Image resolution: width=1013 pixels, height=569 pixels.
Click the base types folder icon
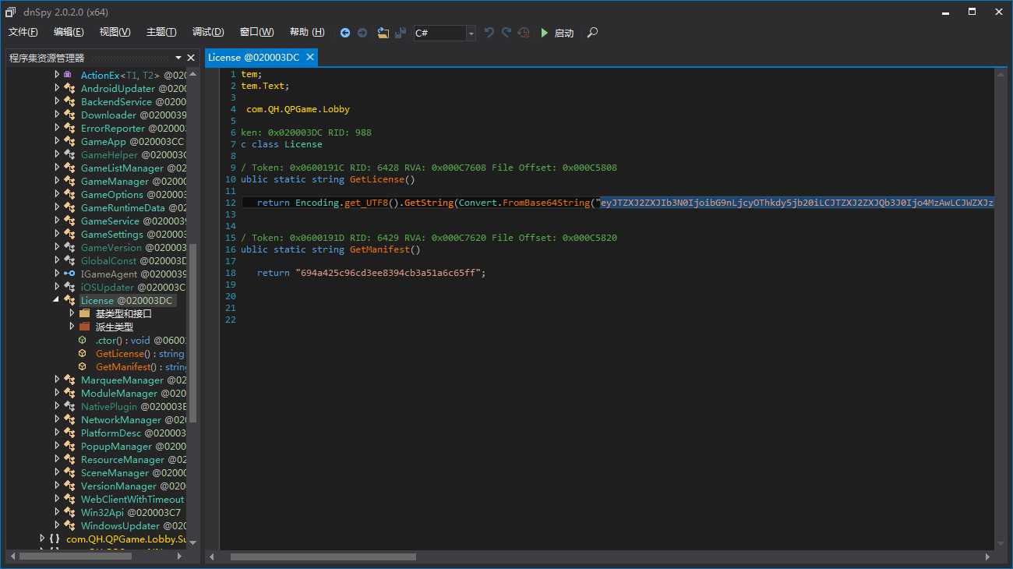point(85,313)
